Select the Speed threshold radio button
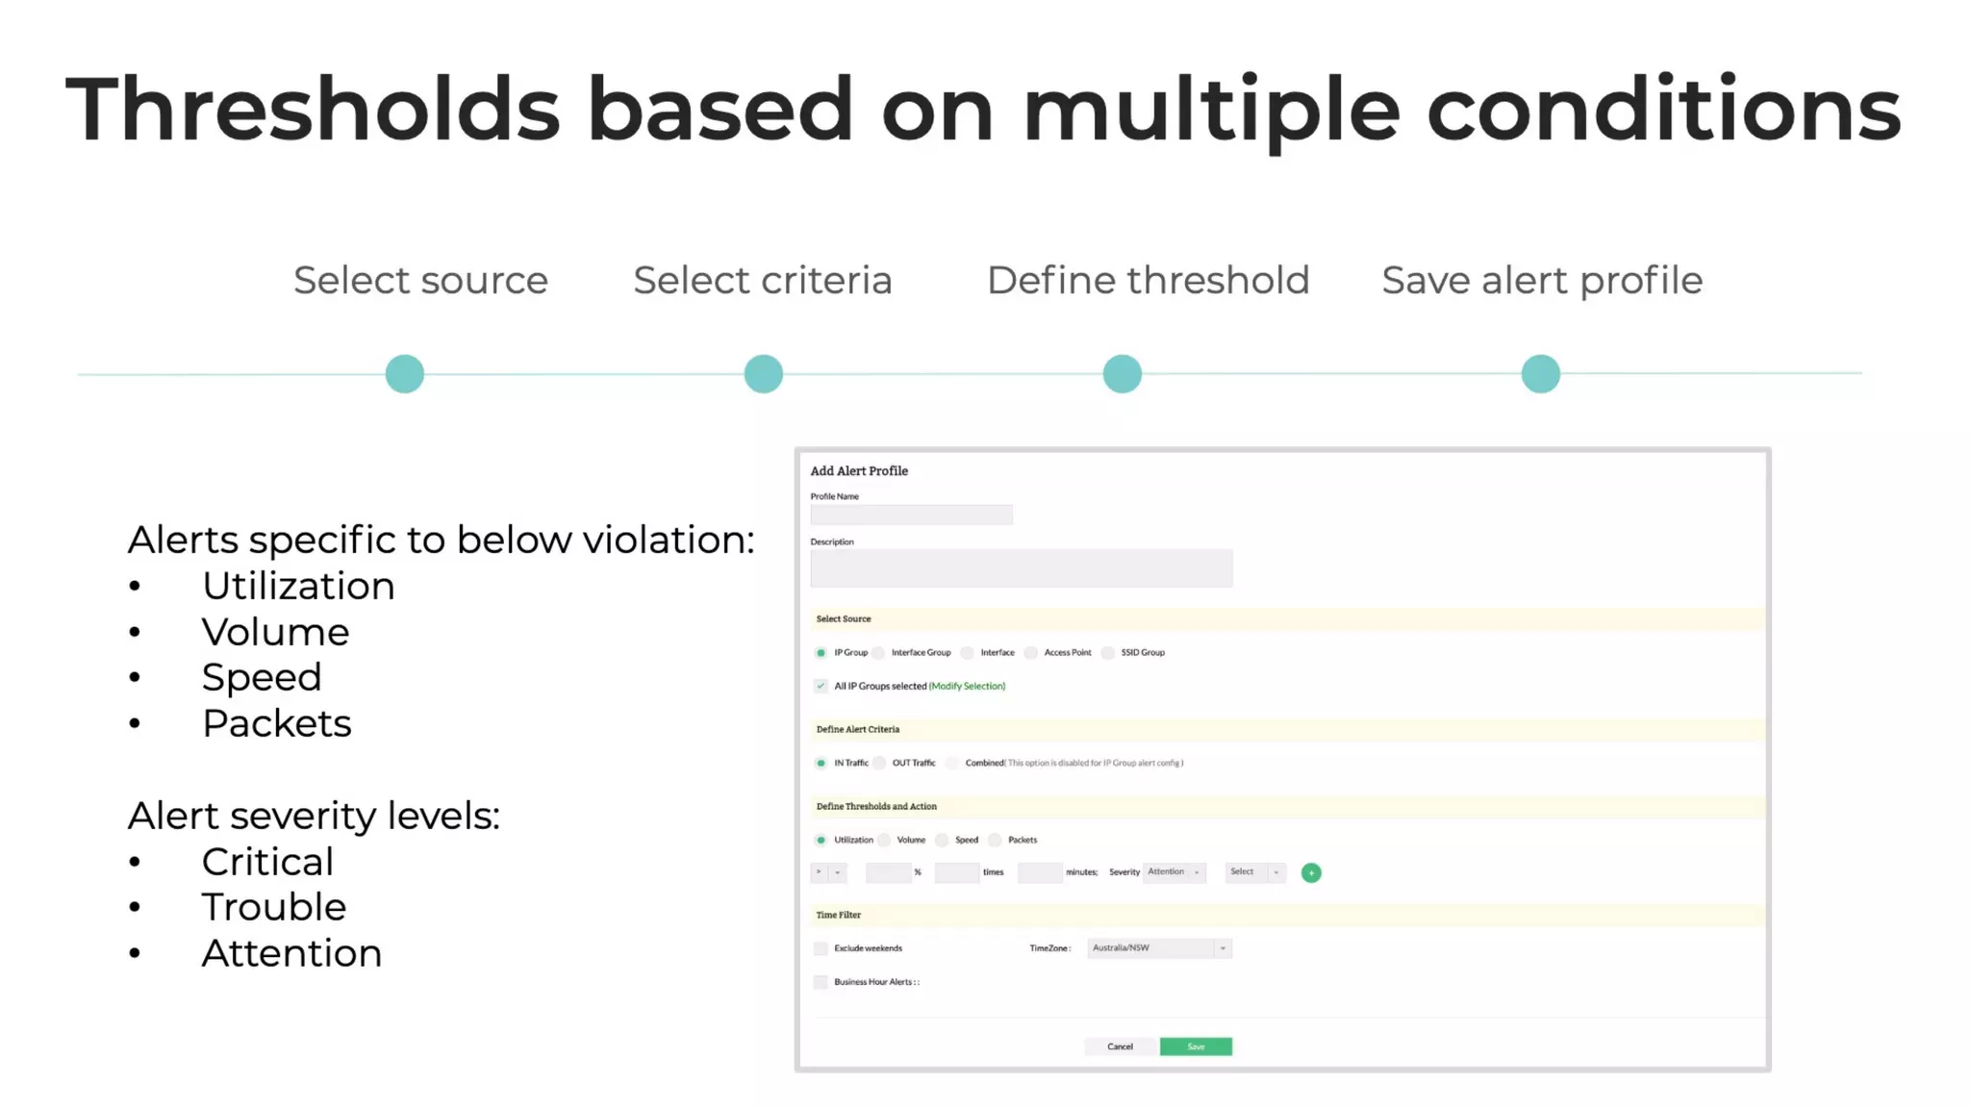The height and width of the screenshot is (1108, 1970). pos(942,840)
